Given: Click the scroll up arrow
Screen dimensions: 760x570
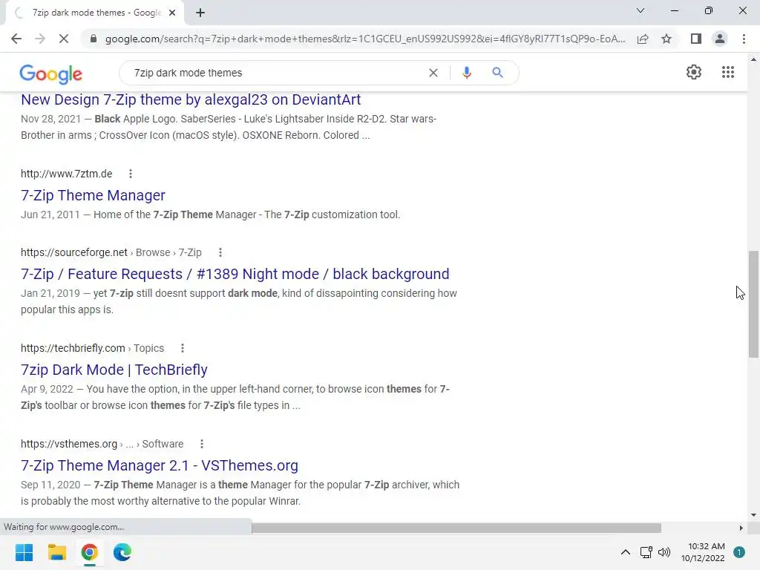Looking at the screenshot, I should [753, 59].
